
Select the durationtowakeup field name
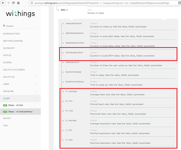pyautogui.click(x=75, y=82)
